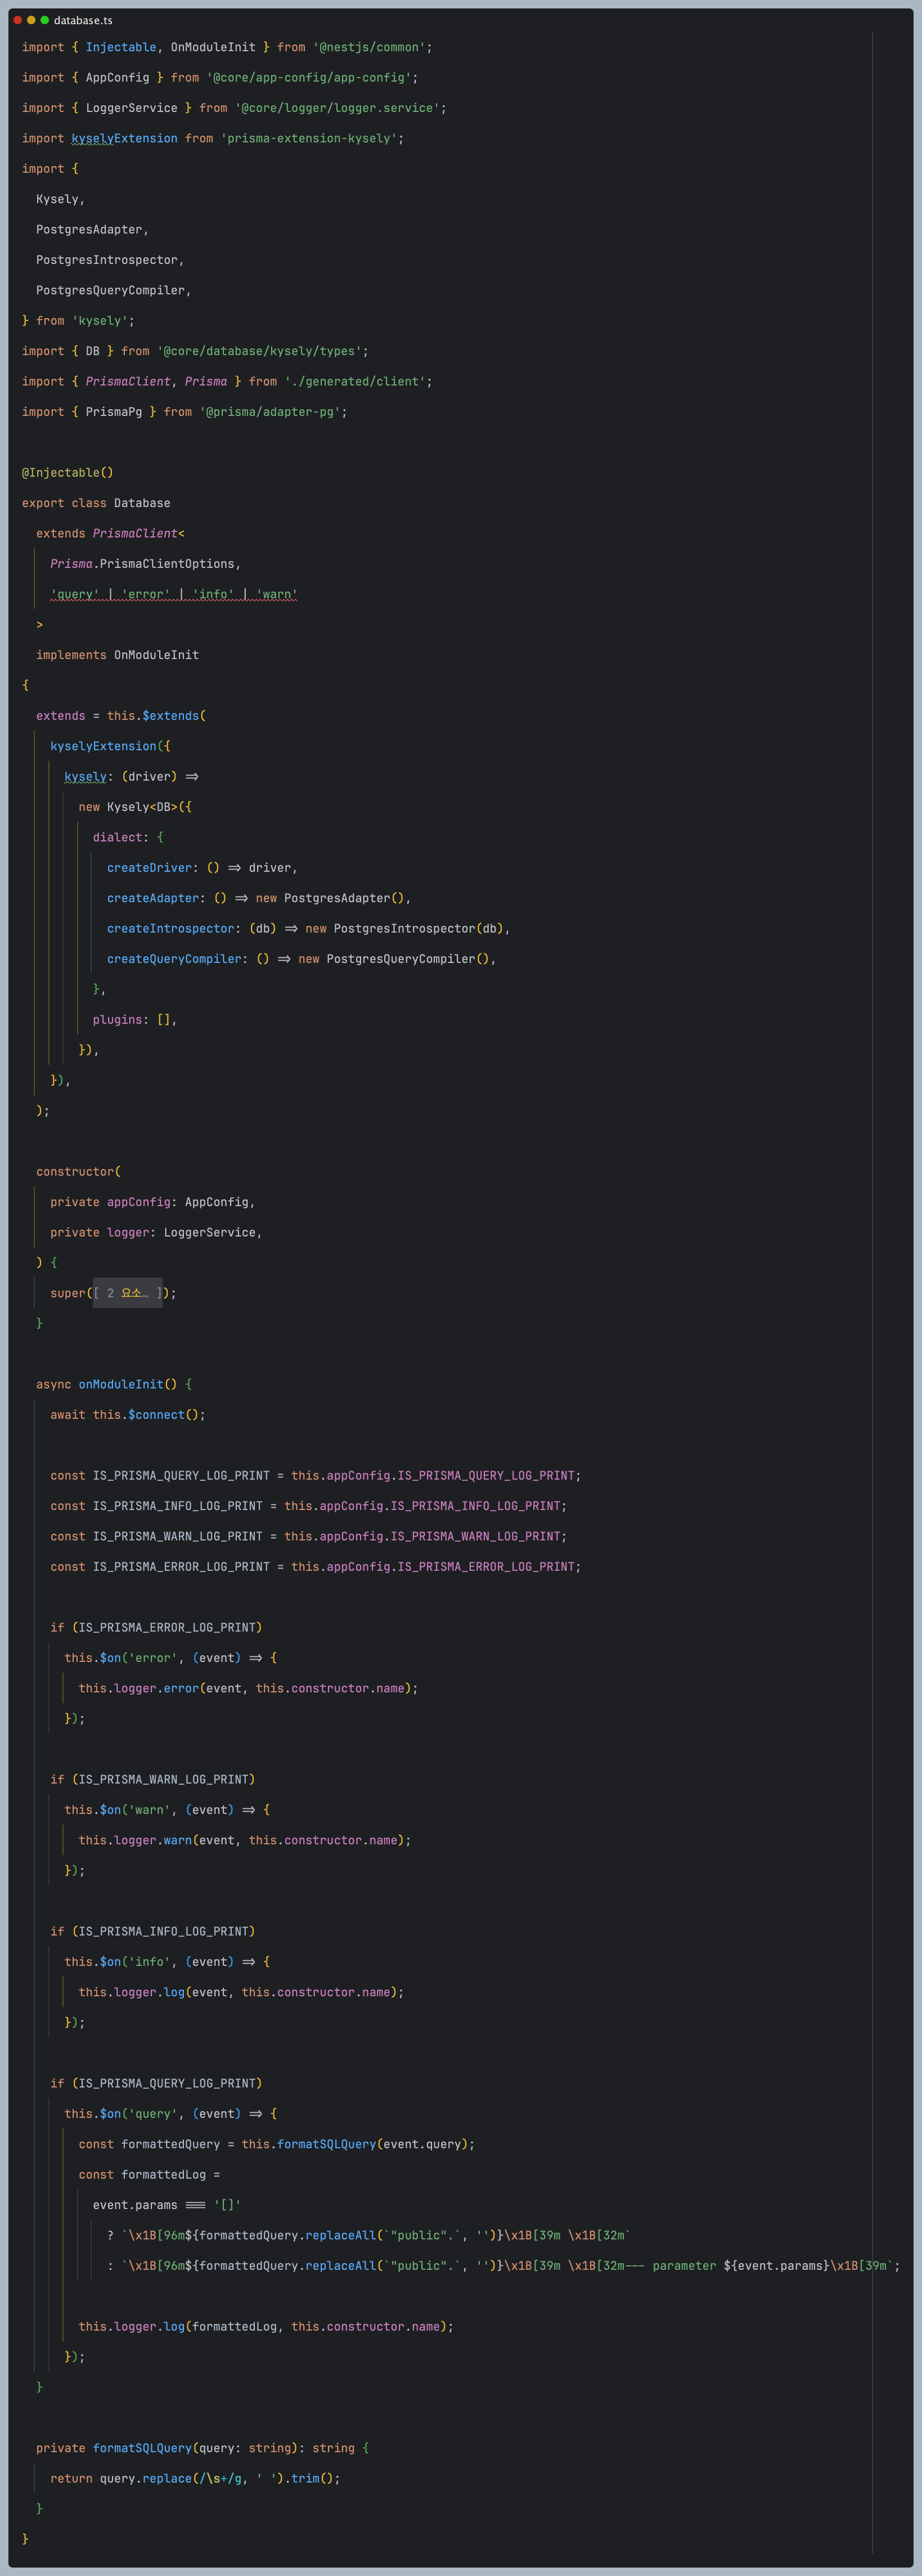The width and height of the screenshot is (922, 2576).
Task: Click PostgresAdapter in the kysely import list
Action: coord(89,230)
